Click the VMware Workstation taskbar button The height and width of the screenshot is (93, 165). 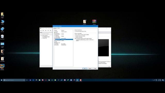[77, 80]
